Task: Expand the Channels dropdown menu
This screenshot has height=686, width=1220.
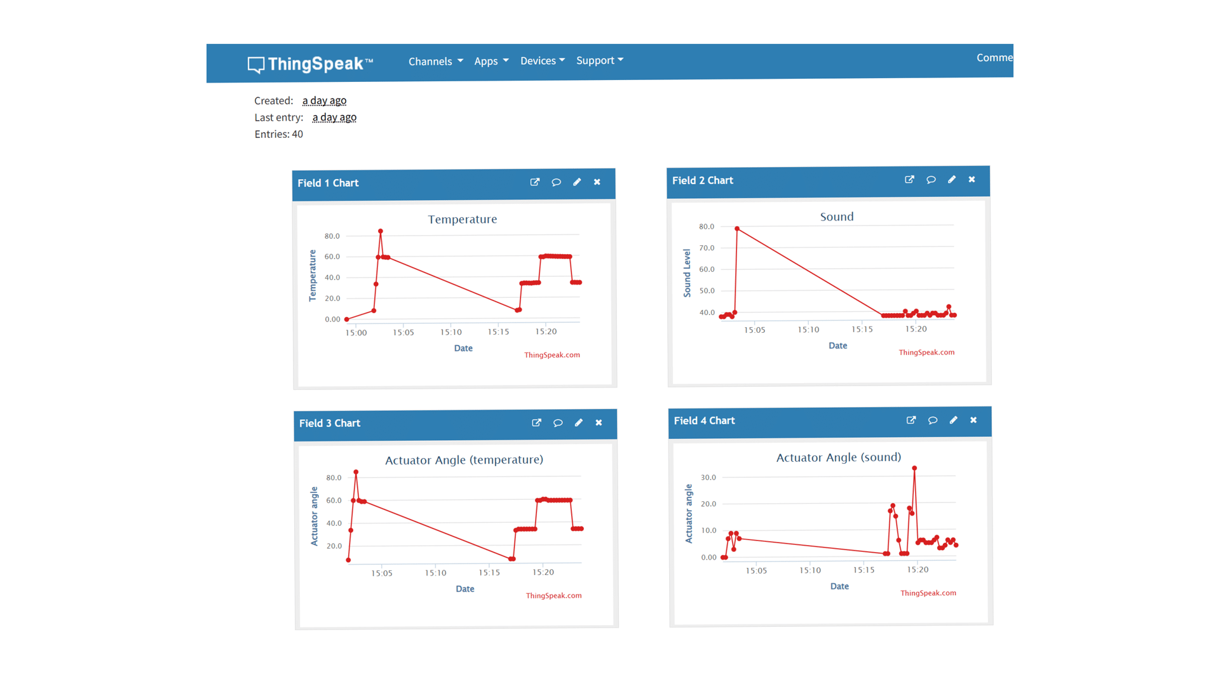Action: 435,62
